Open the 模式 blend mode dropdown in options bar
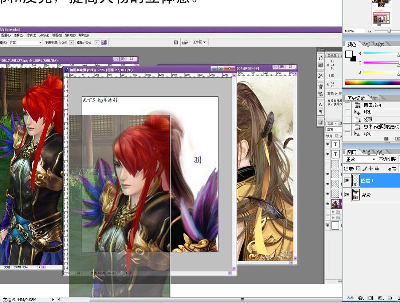The width and height of the screenshot is (400, 303). pos(25,43)
